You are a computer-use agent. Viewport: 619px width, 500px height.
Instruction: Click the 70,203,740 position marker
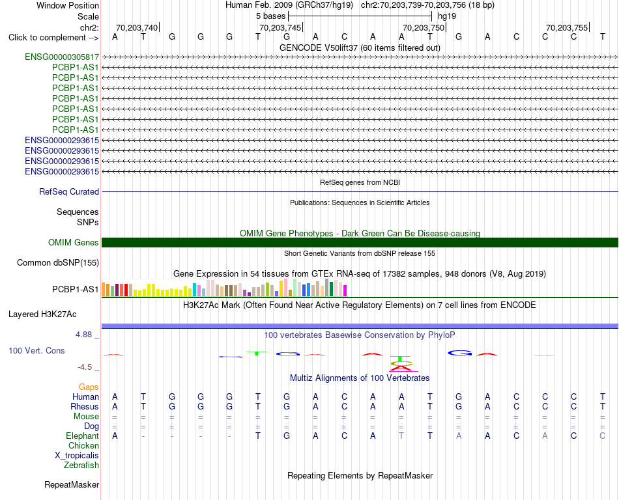tap(137, 27)
